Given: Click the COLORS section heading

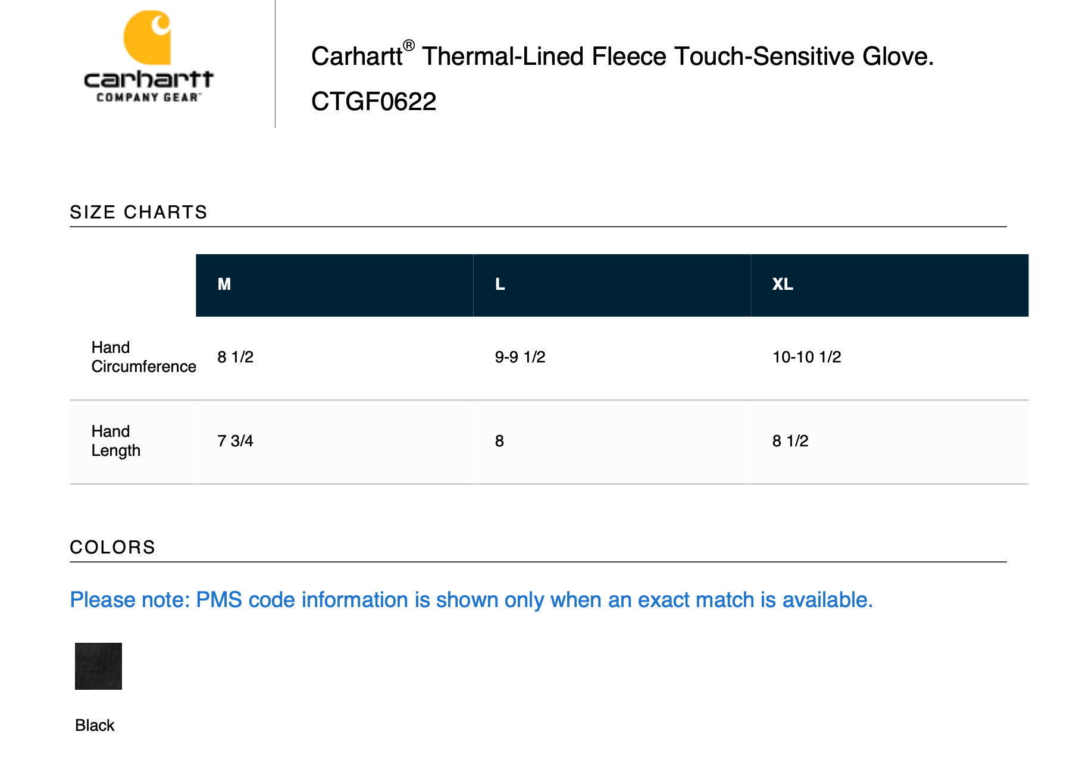Looking at the screenshot, I should (112, 548).
